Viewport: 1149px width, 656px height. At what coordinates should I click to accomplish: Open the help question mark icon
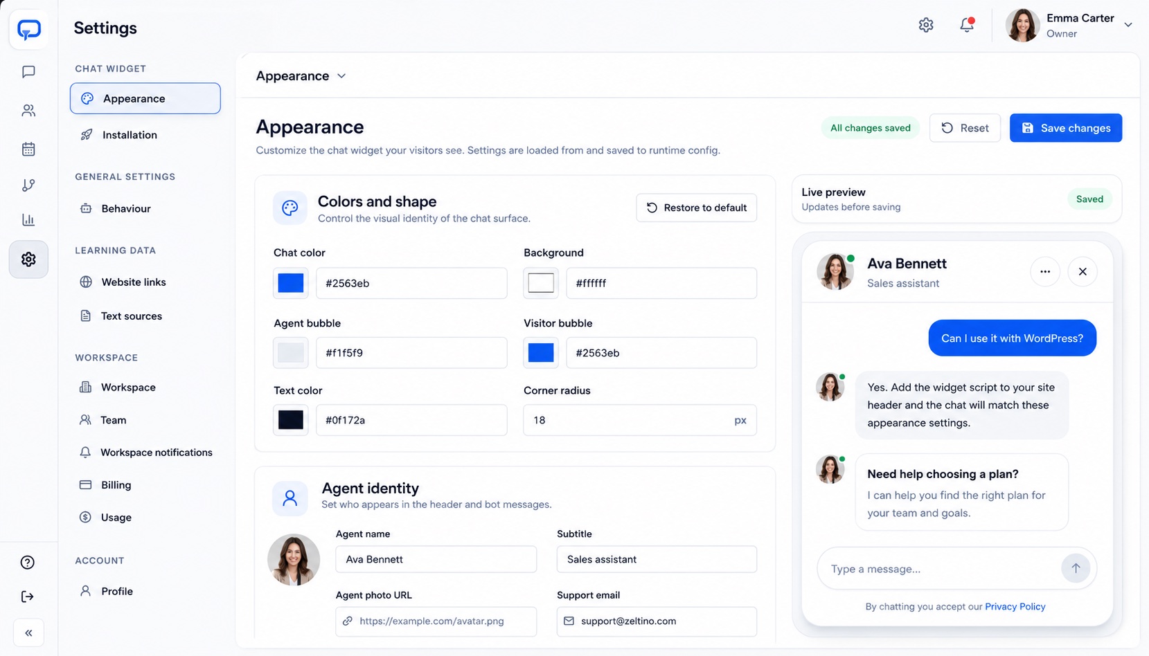pyautogui.click(x=28, y=562)
